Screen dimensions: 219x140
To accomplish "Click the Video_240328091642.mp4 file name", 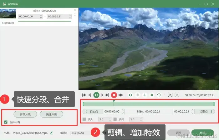I will click(30, 133).
